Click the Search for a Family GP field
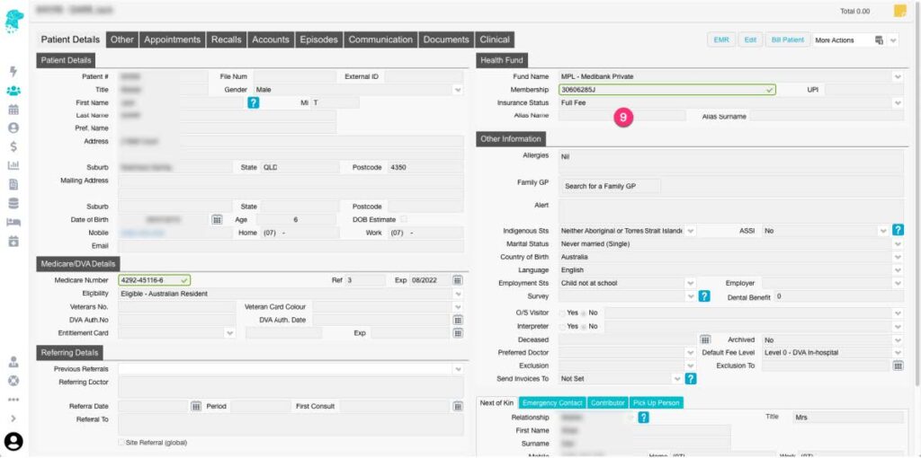 click(x=610, y=187)
